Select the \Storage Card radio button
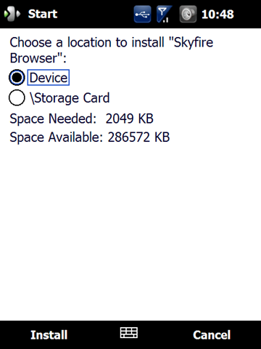The width and height of the screenshot is (261, 349). (17, 97)
